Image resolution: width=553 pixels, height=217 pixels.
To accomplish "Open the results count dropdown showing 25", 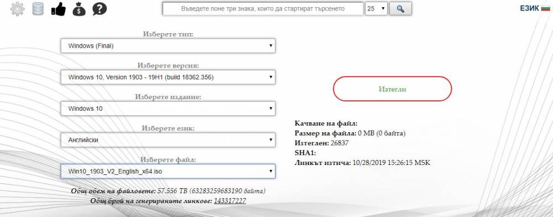I will click(x=376, y=9).
